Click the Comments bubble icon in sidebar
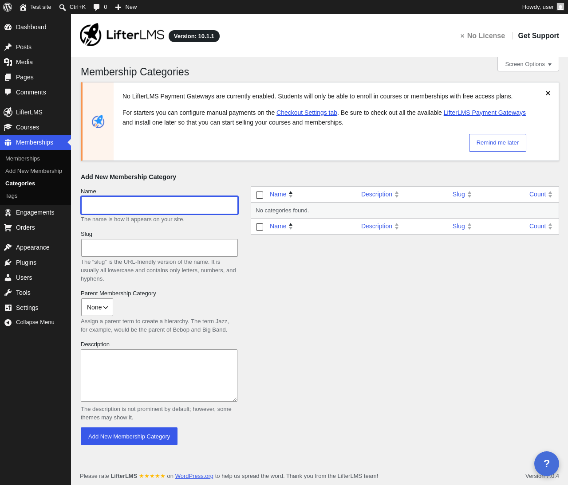This screenshot has width=568, height=485. point(8,92)
